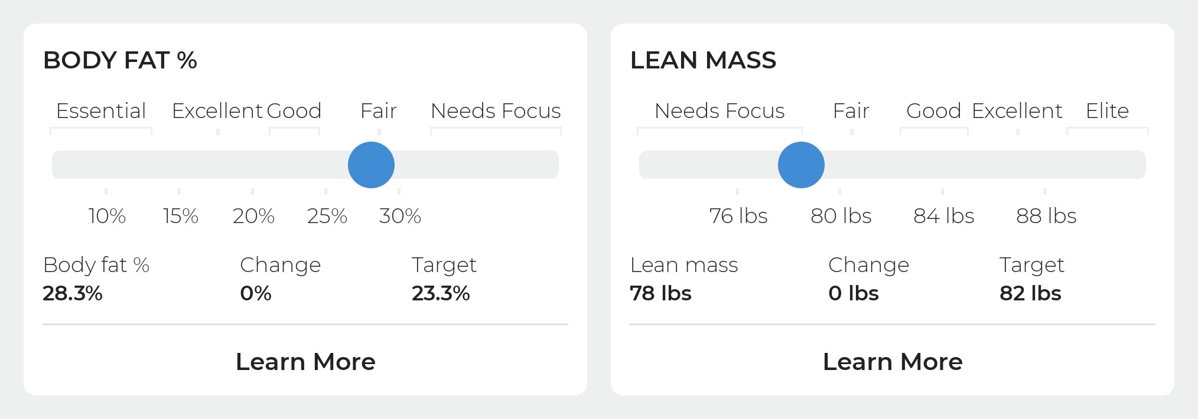Open Learn More under Lean Mass
Image resolution: width=1198 pixels, height=419 pixels.
tap(893, 361)
